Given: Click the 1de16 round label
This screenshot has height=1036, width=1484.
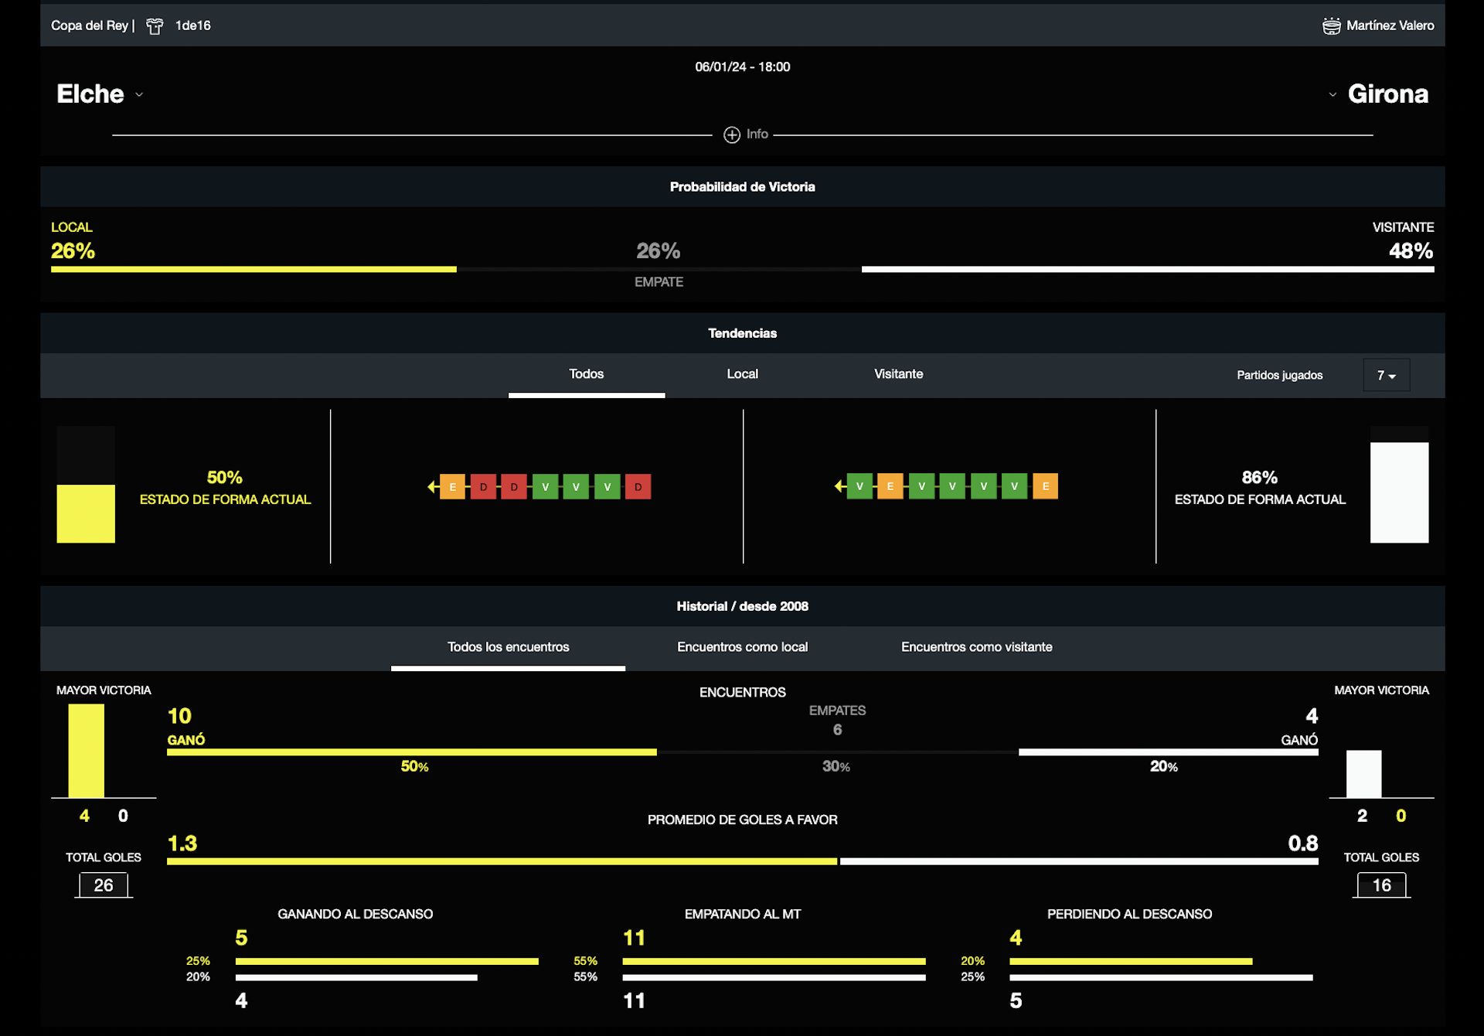Looking at the screenshot, I should 193,26.
